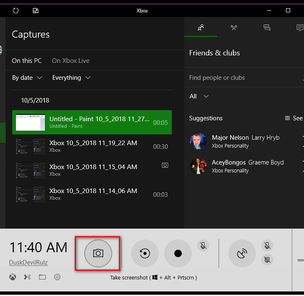Switch to On Xbox Live tab

[70, 61]
